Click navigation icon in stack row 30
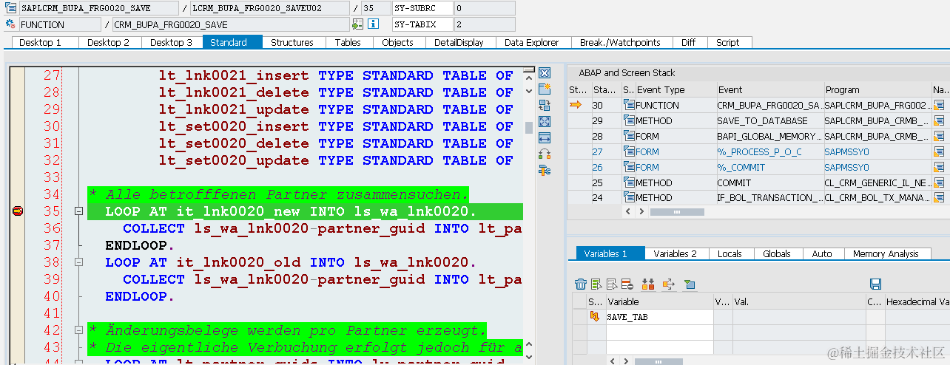The width and height of the screenshot is (950, 365). [x=939, y=106]
